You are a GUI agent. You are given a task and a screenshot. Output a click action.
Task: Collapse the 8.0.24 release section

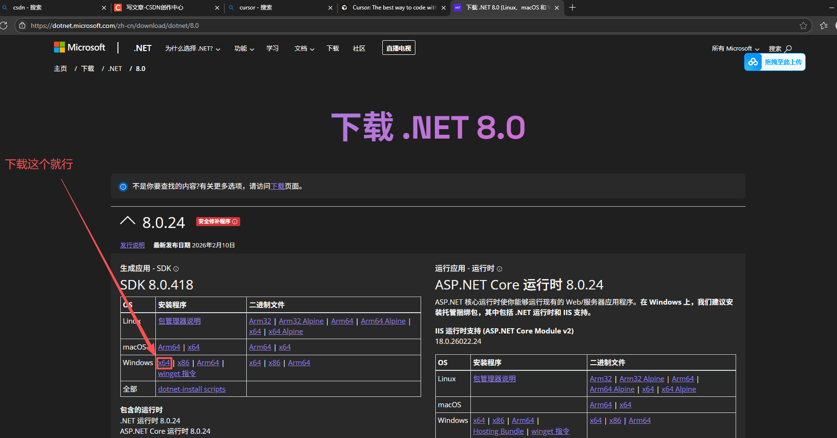click(127, 220)
